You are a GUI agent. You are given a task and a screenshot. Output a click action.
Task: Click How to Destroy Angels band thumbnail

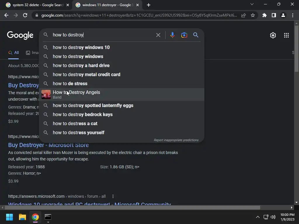[x=46, y=94]
